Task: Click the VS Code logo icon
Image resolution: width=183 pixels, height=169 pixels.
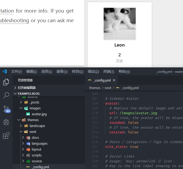Action: tap(4, 71)
